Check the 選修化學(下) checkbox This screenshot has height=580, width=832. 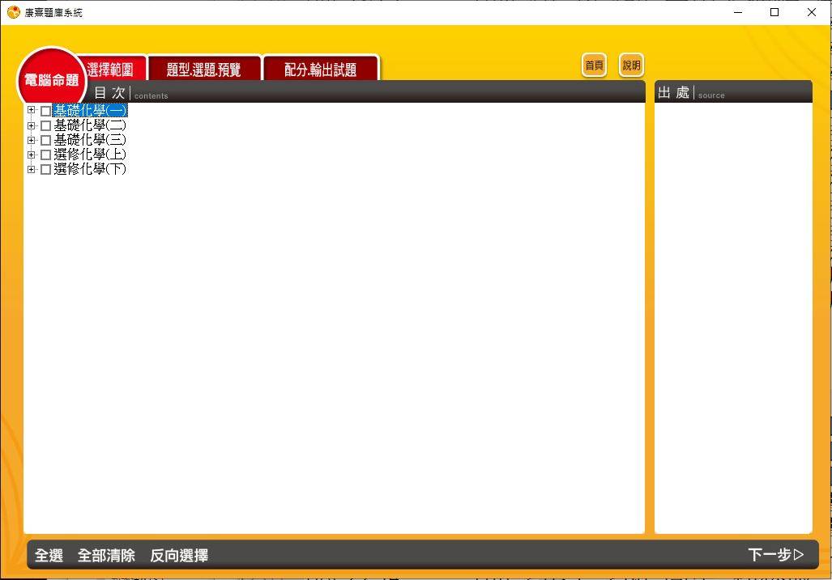point(45,170)
